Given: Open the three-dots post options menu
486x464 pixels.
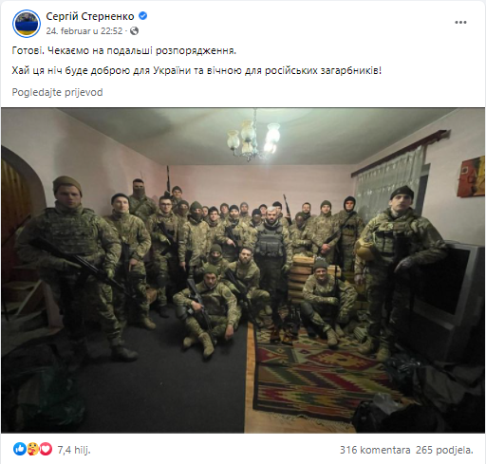Looking at the screenshot, I should pos(460,23).
